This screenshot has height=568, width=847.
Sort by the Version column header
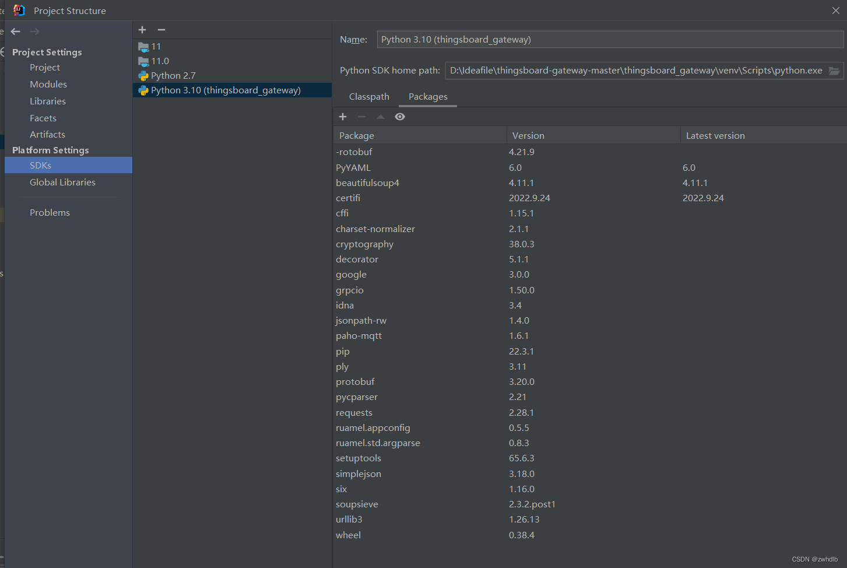click(x=593, y=136)
